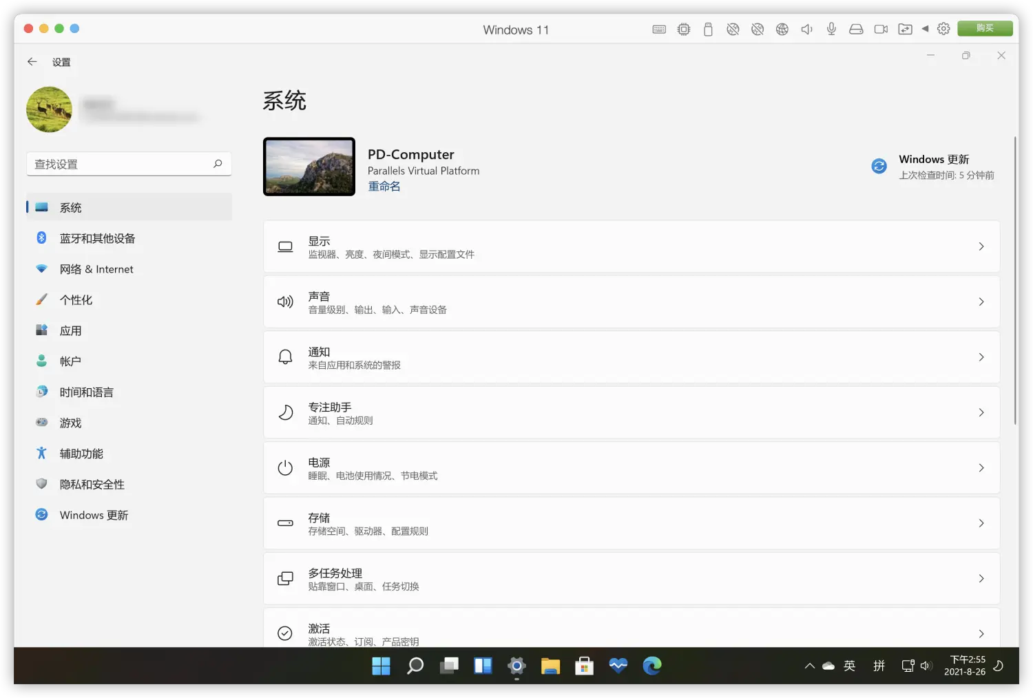The image size is (1033, 698).
Task: Click the PD-Computer device name text
Action: point(411,154)
